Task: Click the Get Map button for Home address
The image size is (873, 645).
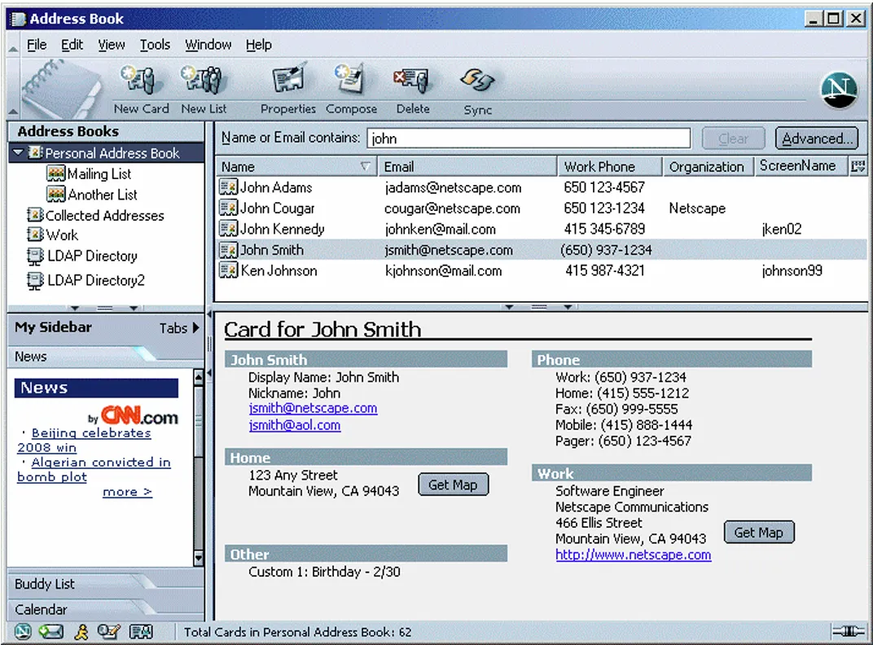Action: coord(453,484)
